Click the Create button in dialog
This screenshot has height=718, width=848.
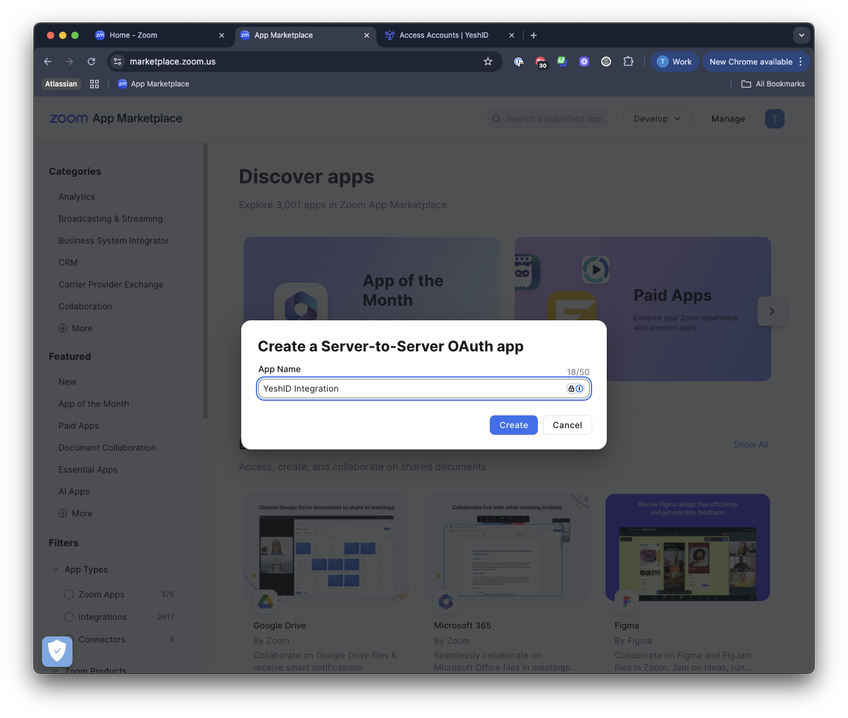pos(514,425)
